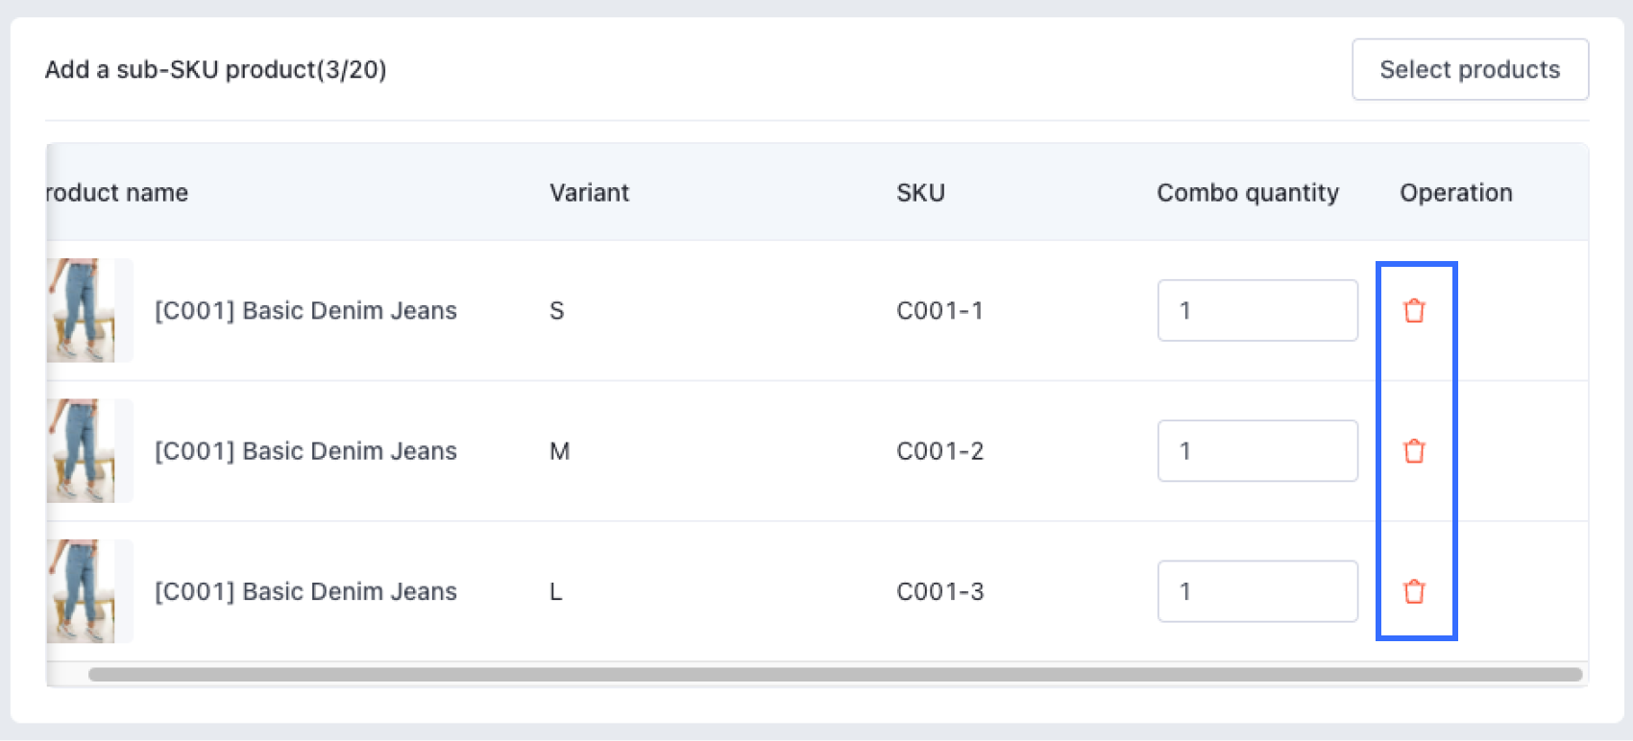Click the SKU value C001-2
This screenshot has width=1633, height=741.
point(939,451)
